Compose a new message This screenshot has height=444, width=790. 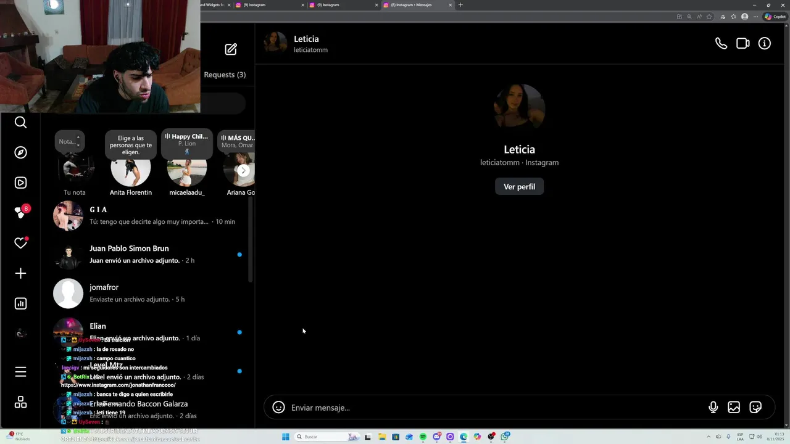[x=231, y=49]
